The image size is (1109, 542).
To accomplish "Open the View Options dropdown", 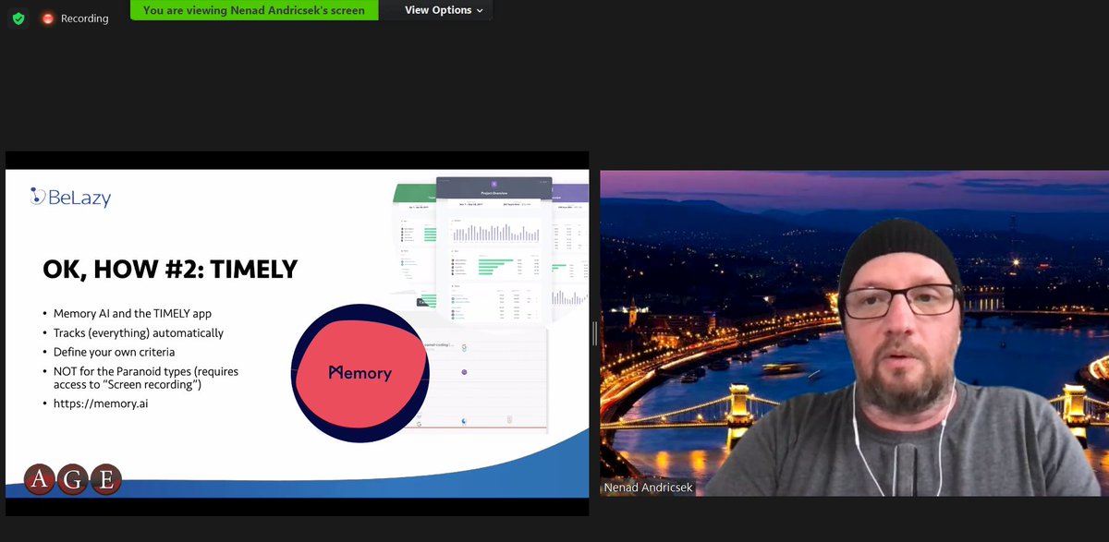I will pyautogui.click(x=443, y=10).
